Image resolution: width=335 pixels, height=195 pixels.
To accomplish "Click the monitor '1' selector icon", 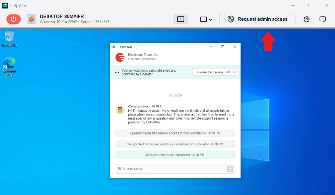I will click(x=180, y=19).
